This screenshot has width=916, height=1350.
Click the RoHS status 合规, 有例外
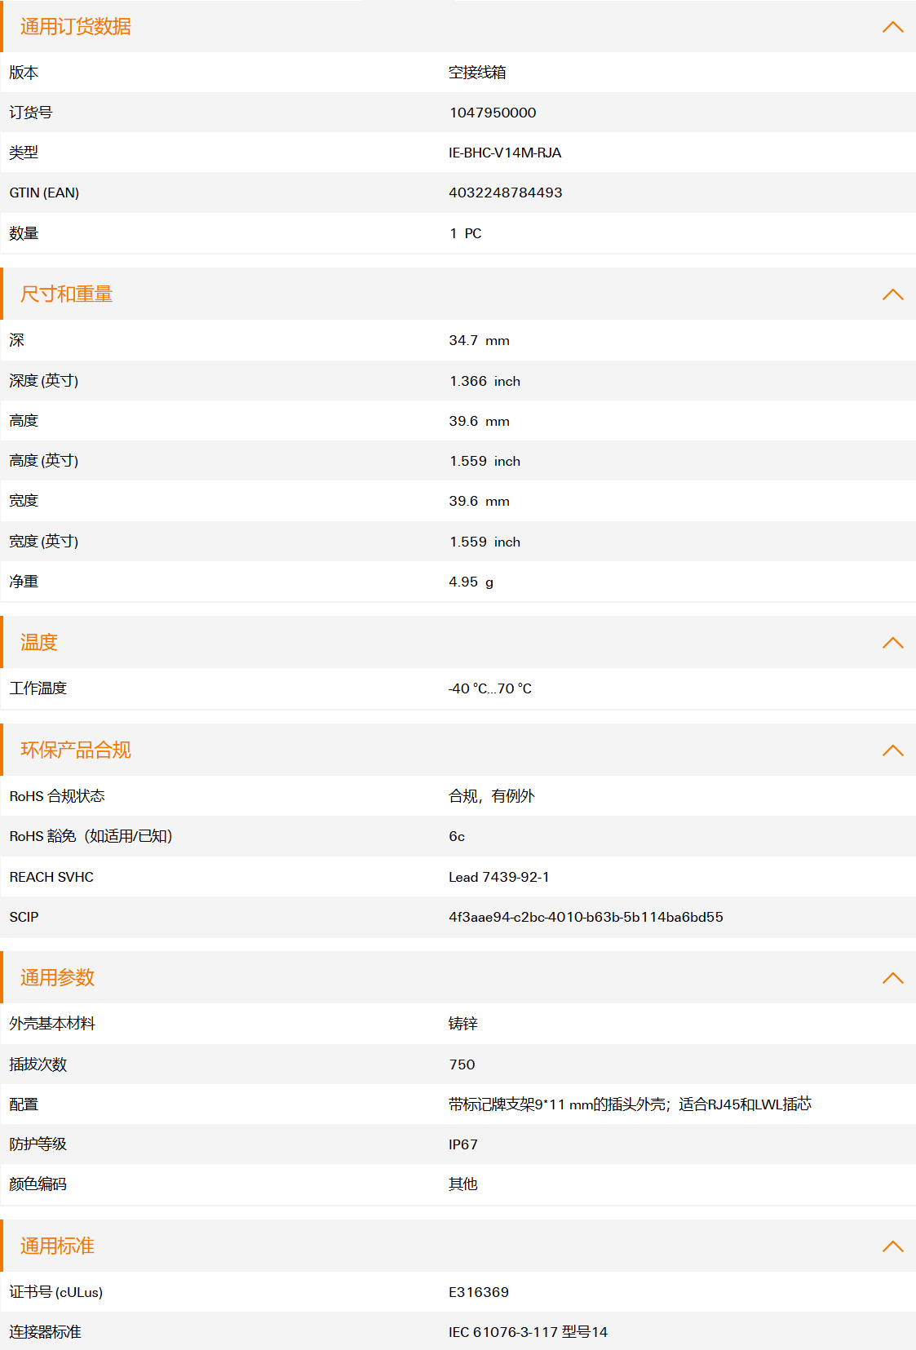(x=492, y=796)
